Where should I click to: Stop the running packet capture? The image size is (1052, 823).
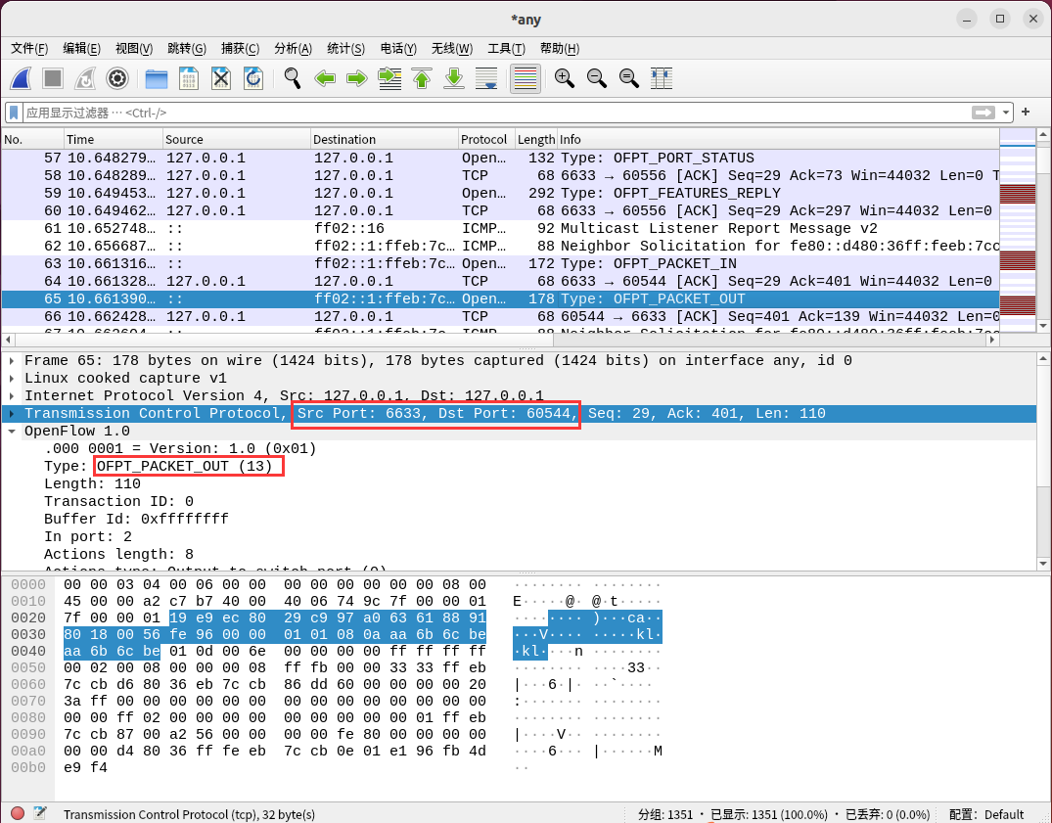point(53,78)
